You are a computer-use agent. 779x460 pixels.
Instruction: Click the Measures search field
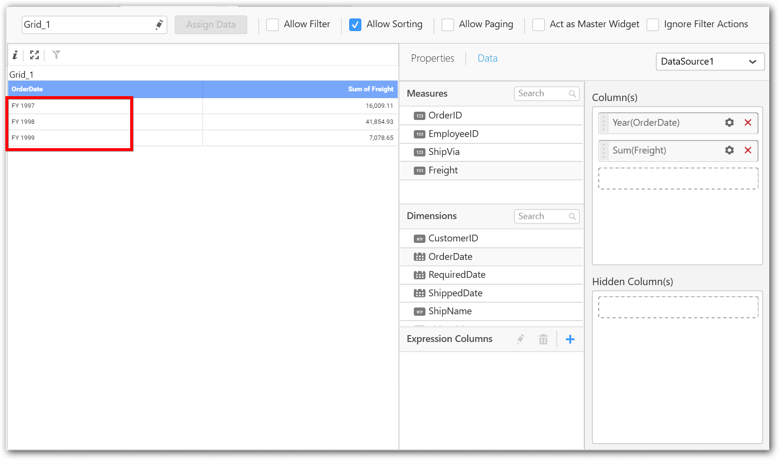tap(542, 94)
